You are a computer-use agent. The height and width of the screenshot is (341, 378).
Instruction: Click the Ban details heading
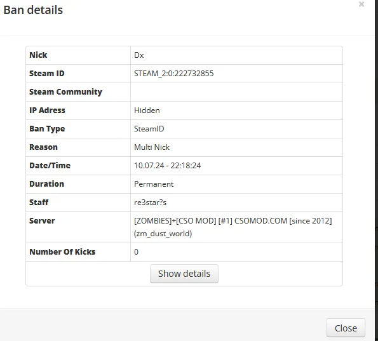coord(33,10)
